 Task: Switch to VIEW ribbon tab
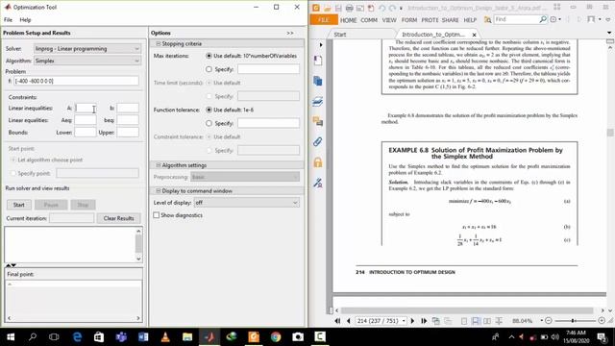(x=389, y=20)
